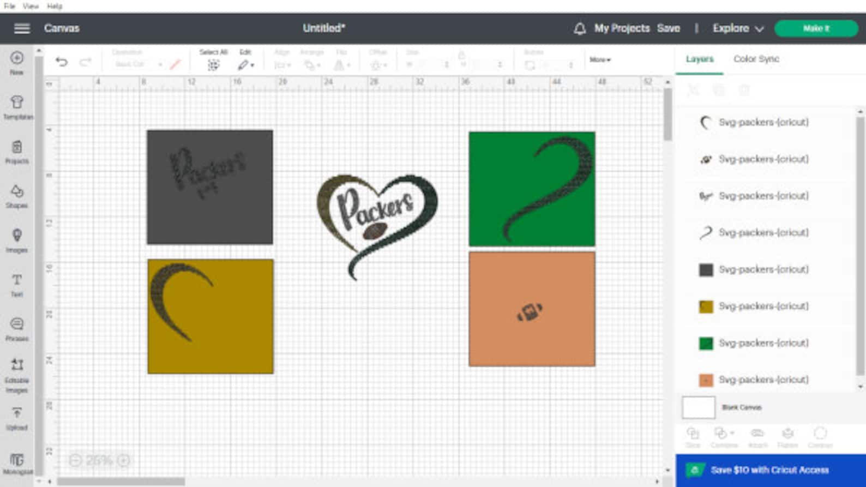Open the More toolbar dropdown

[x=600, y=59]
